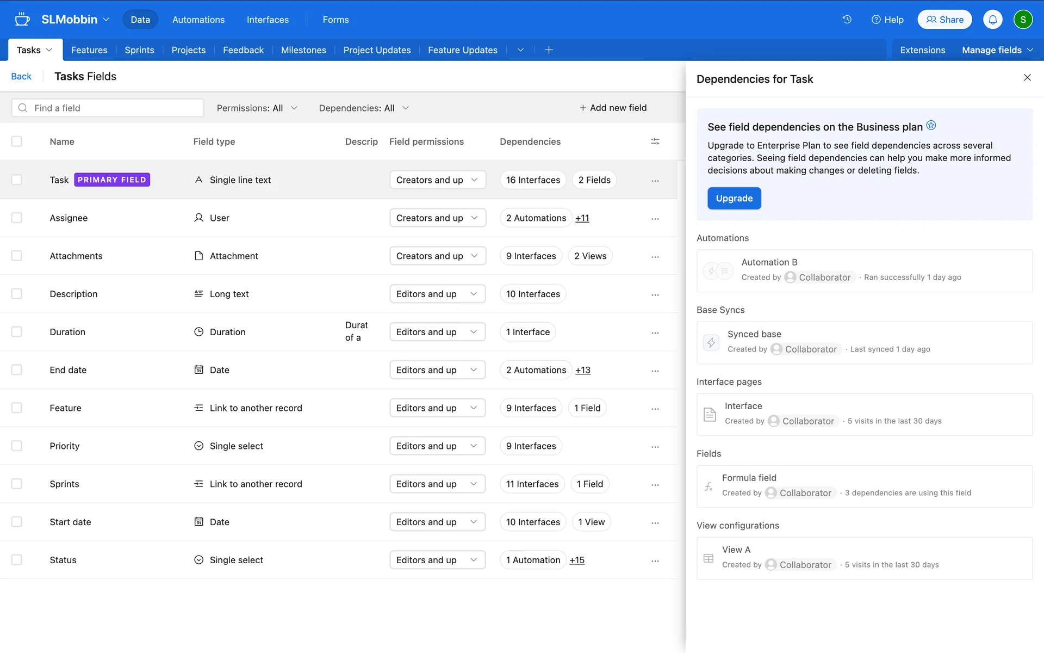Screen dimensions: 1044x653
Task: Open the Automations menu item
Action: click(198, 20)
